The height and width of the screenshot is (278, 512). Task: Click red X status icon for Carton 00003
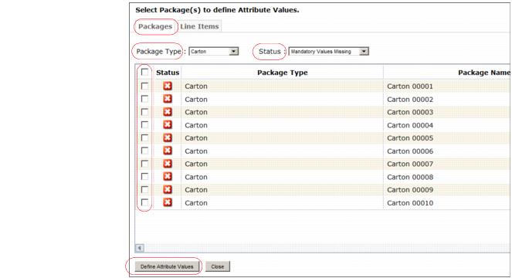click(168, 112)
